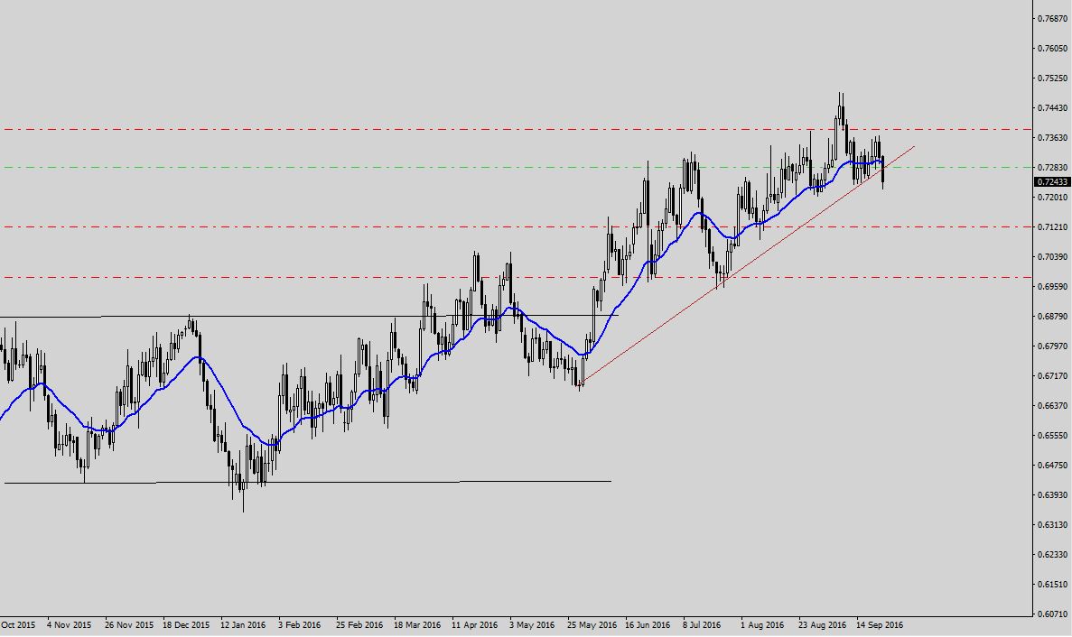Click the 0.69590 price axis label
The width and height of the screenshot is (1072, 637).
pyautogui.click(x=1053, y=287)
